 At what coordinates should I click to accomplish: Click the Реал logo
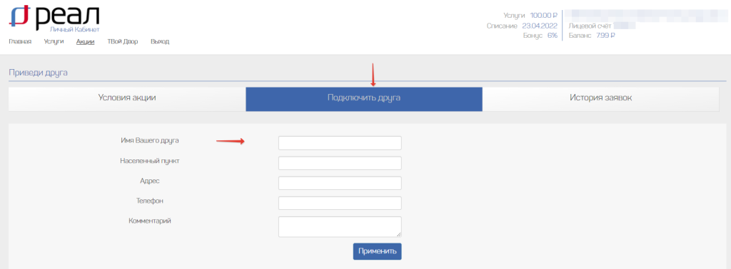(x=54, y=18)
